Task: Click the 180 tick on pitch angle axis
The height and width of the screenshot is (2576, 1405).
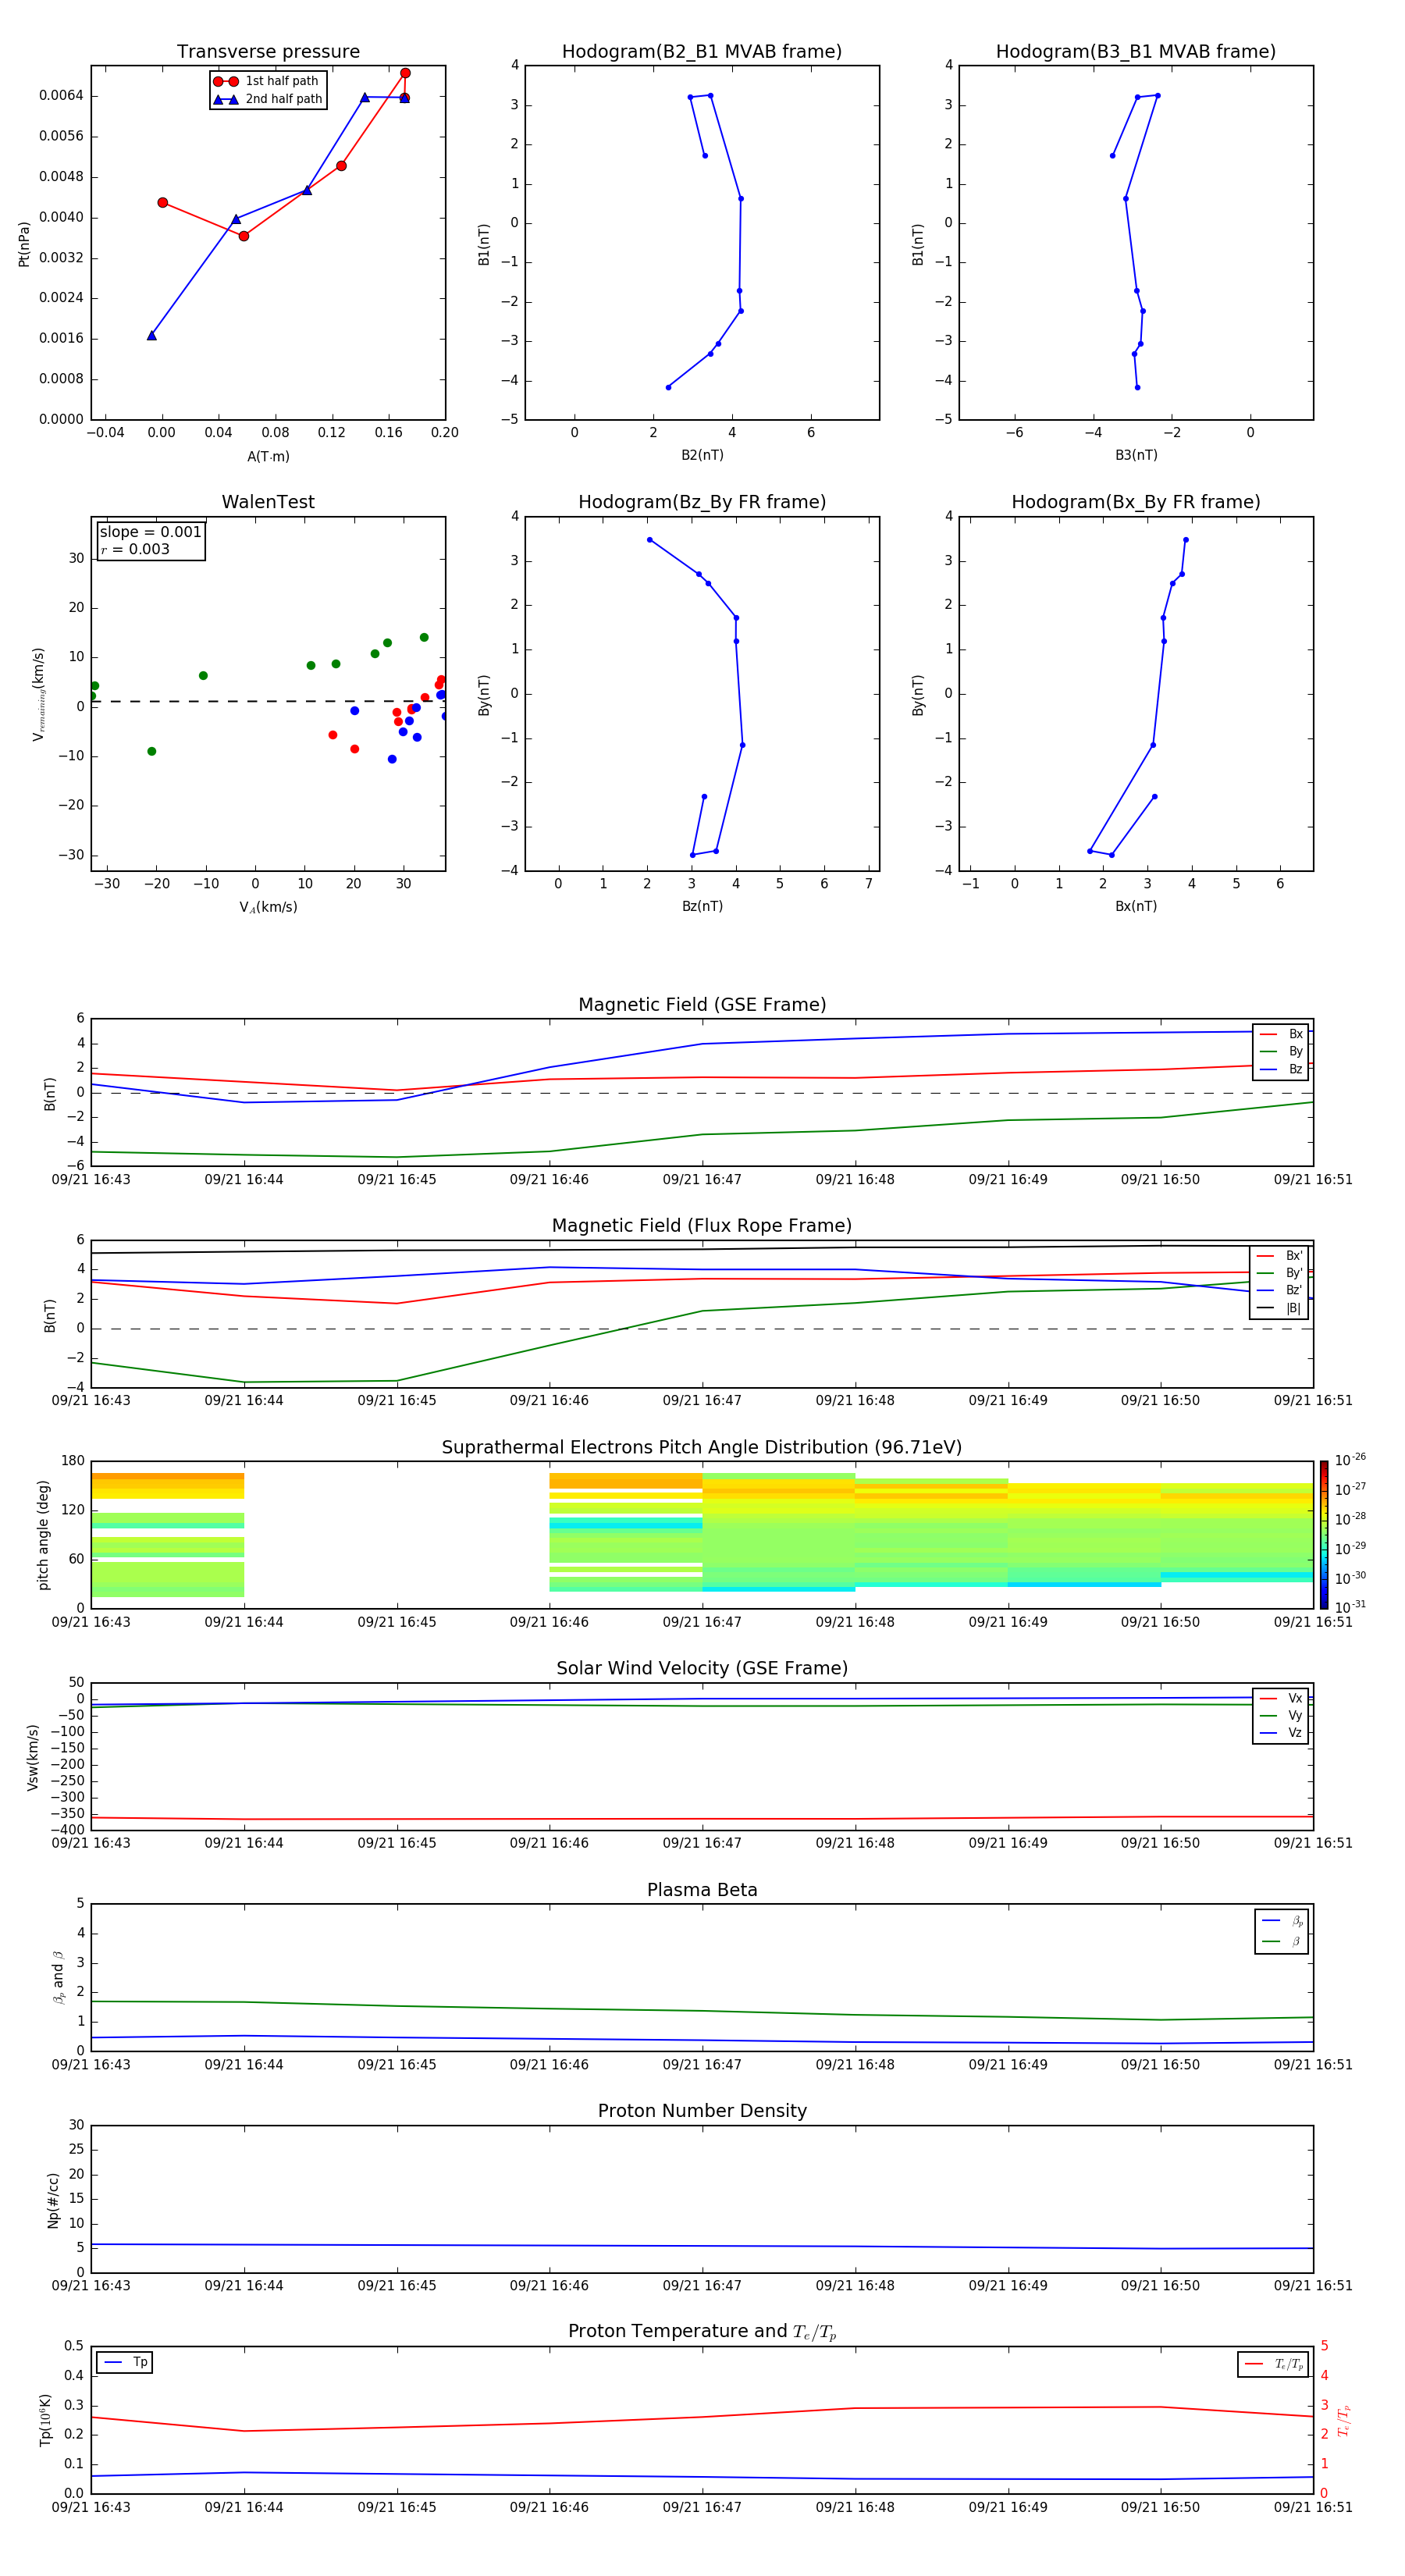Action: click(73, 1461)
